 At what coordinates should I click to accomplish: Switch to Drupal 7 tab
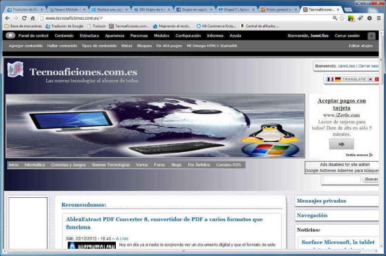pos(236,10)
